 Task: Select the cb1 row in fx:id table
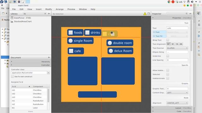coord(29,90)
